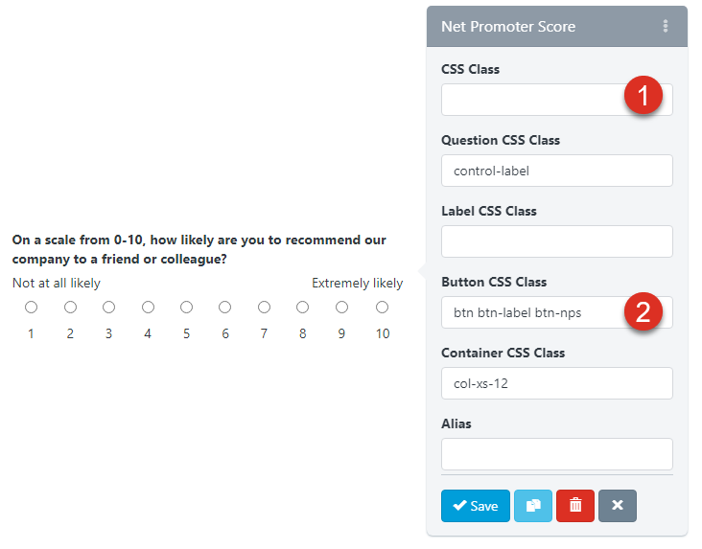This screenshot has width=702, height=549.
Task: Focus the Question CSS Class field
Action: coord(556,171)
